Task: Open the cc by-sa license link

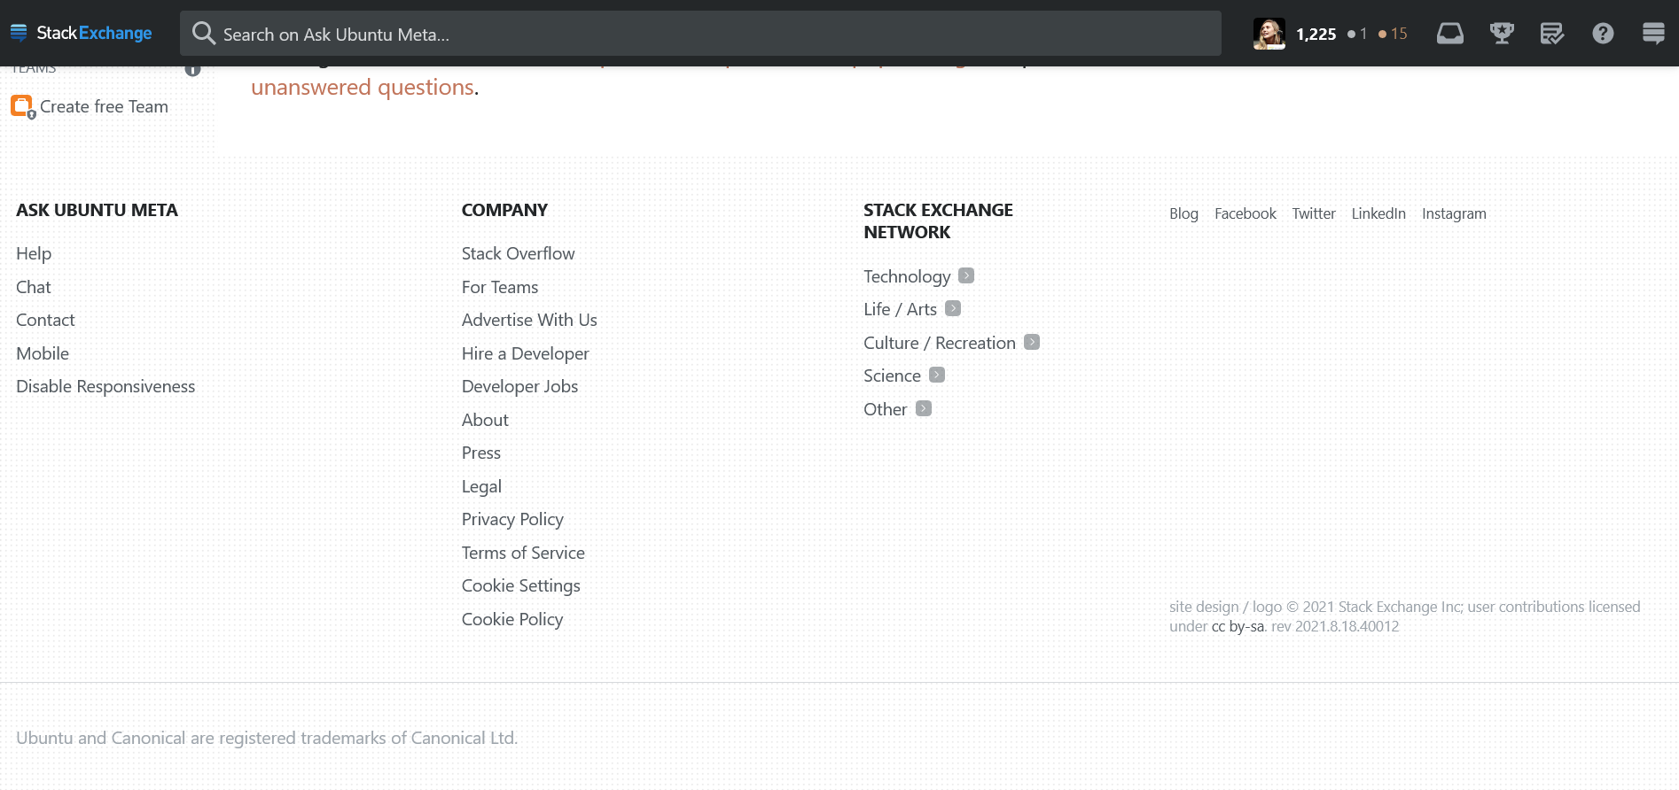Action: tap(1238, 626)
